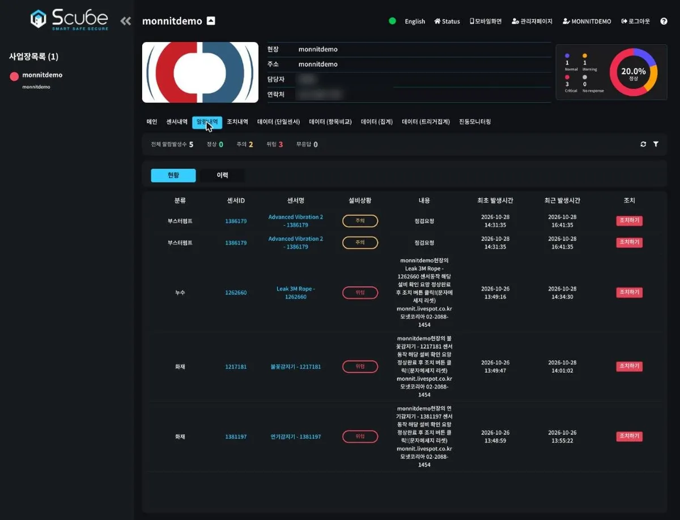Image resolution: width=680 pixels, height=520 pixels.
Task: Select monnitdemo in the 사업장목록 sidebar
Action: pos(42,75)
